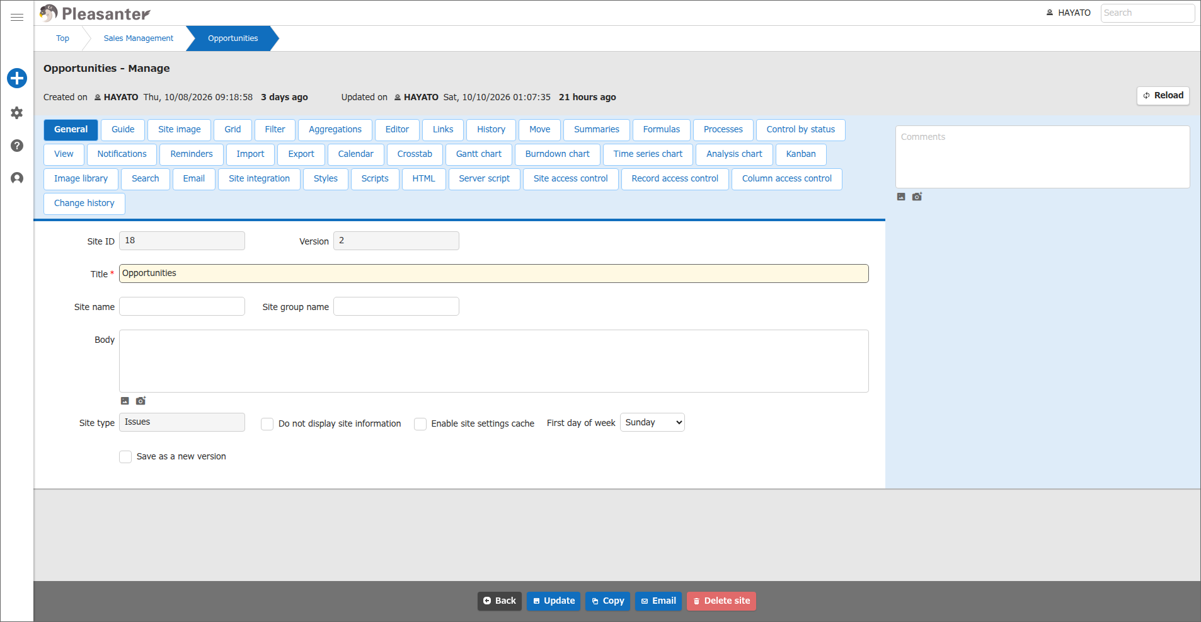The image size is (1201, 622).
Task: Open the Analysis chart tab
Action: point(734,154)
